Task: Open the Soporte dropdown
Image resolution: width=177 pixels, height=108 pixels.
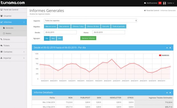Action: (90, 20)
